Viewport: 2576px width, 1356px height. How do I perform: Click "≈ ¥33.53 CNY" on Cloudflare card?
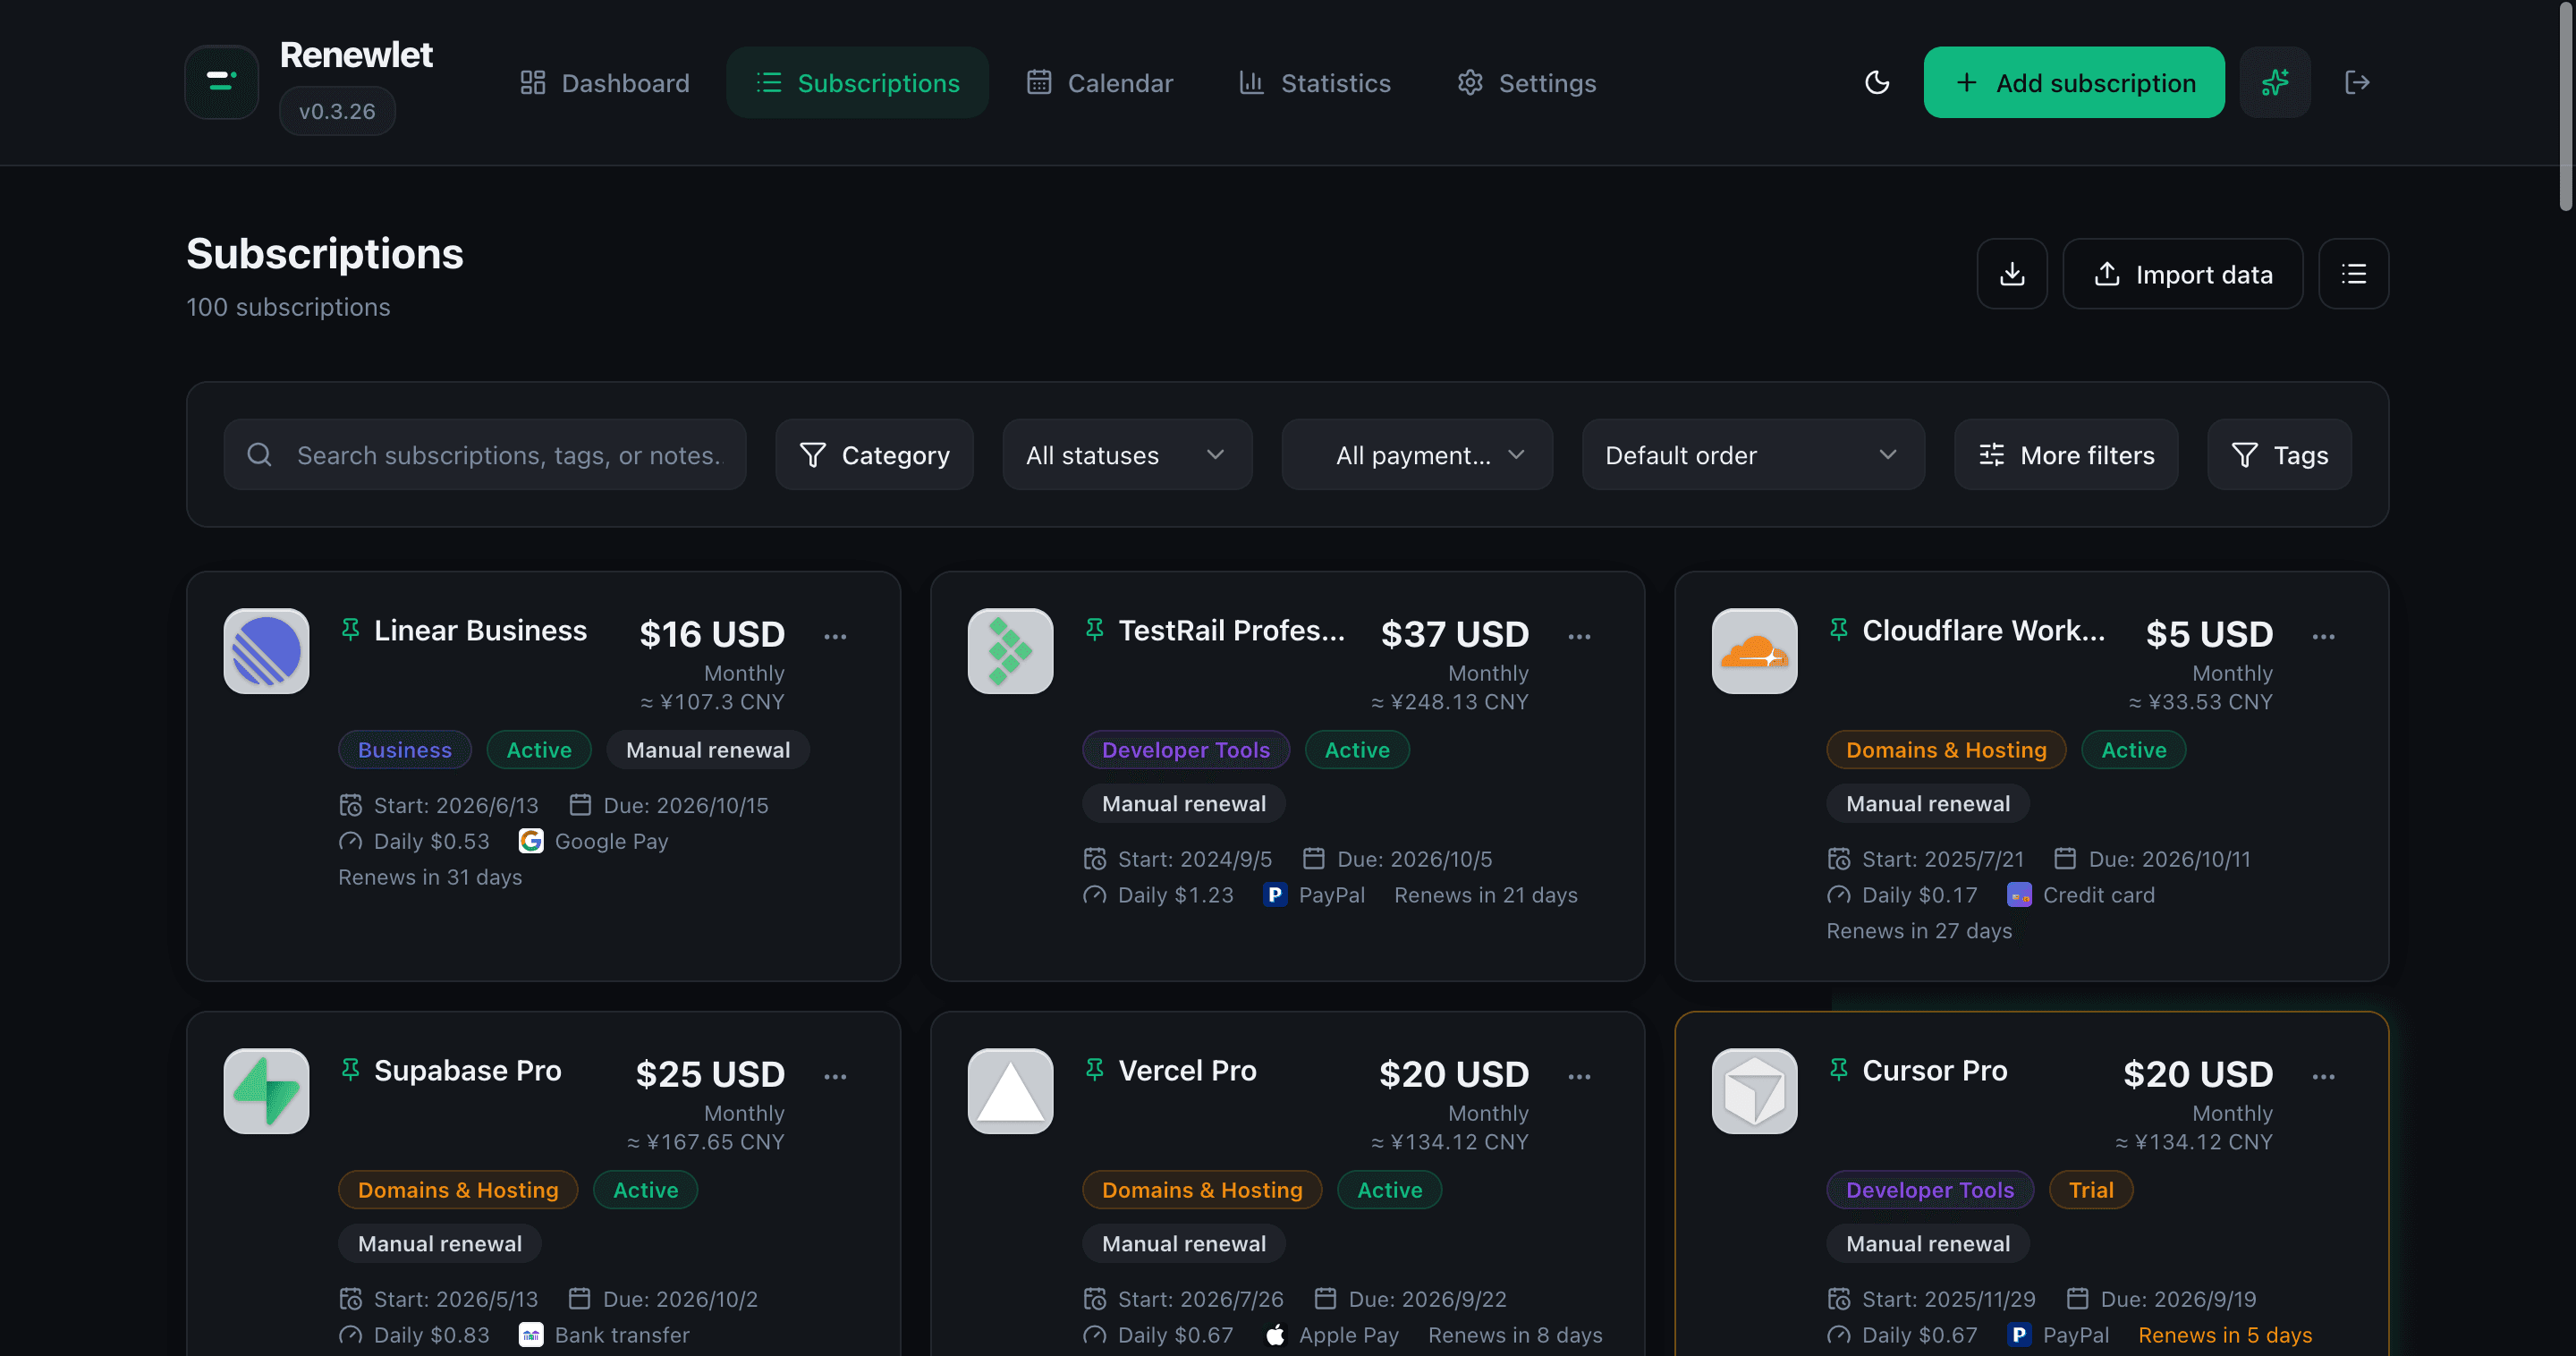(2200, 702)
